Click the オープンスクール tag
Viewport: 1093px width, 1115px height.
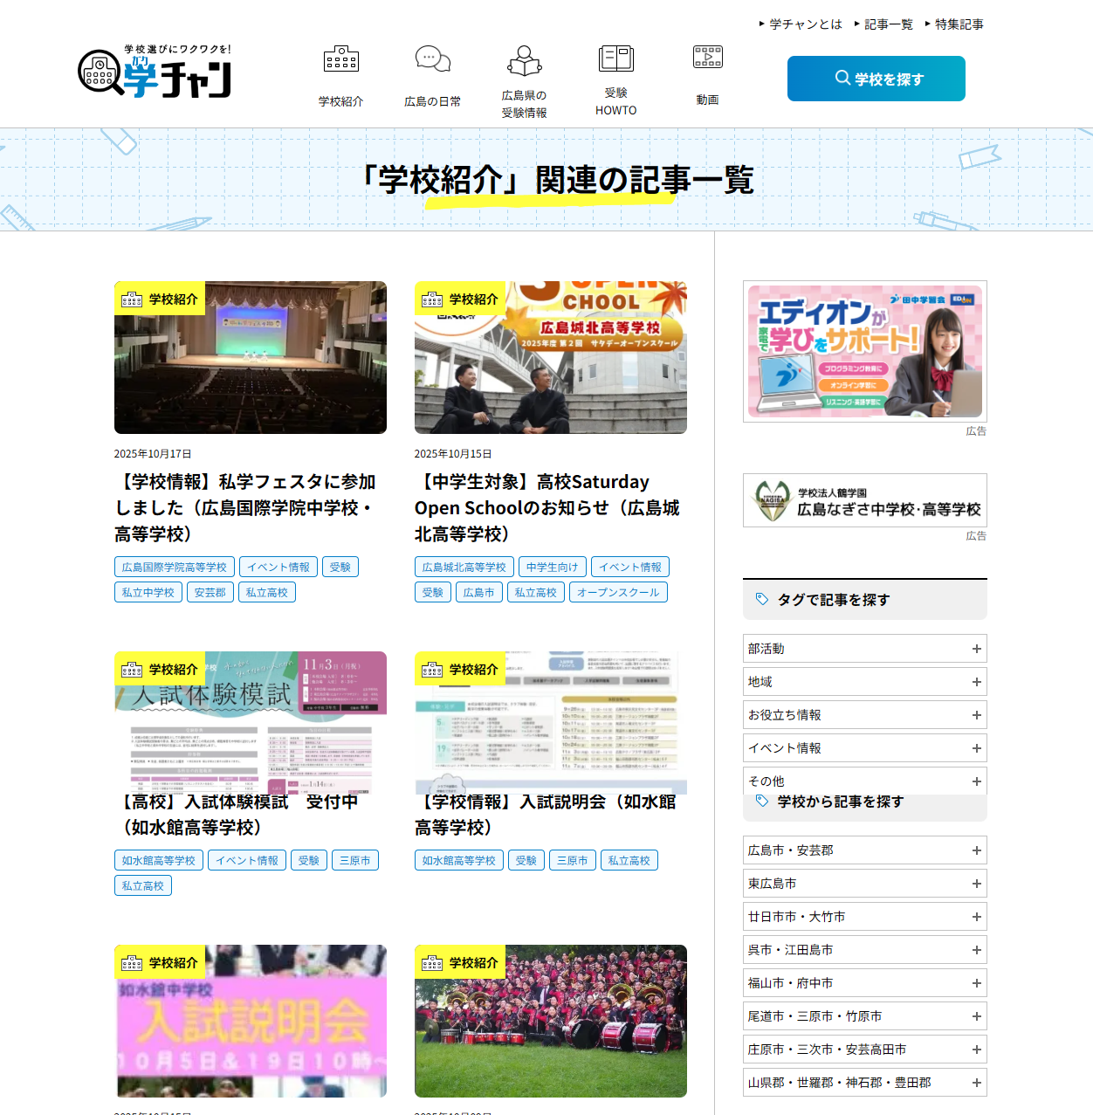[618, 593]
